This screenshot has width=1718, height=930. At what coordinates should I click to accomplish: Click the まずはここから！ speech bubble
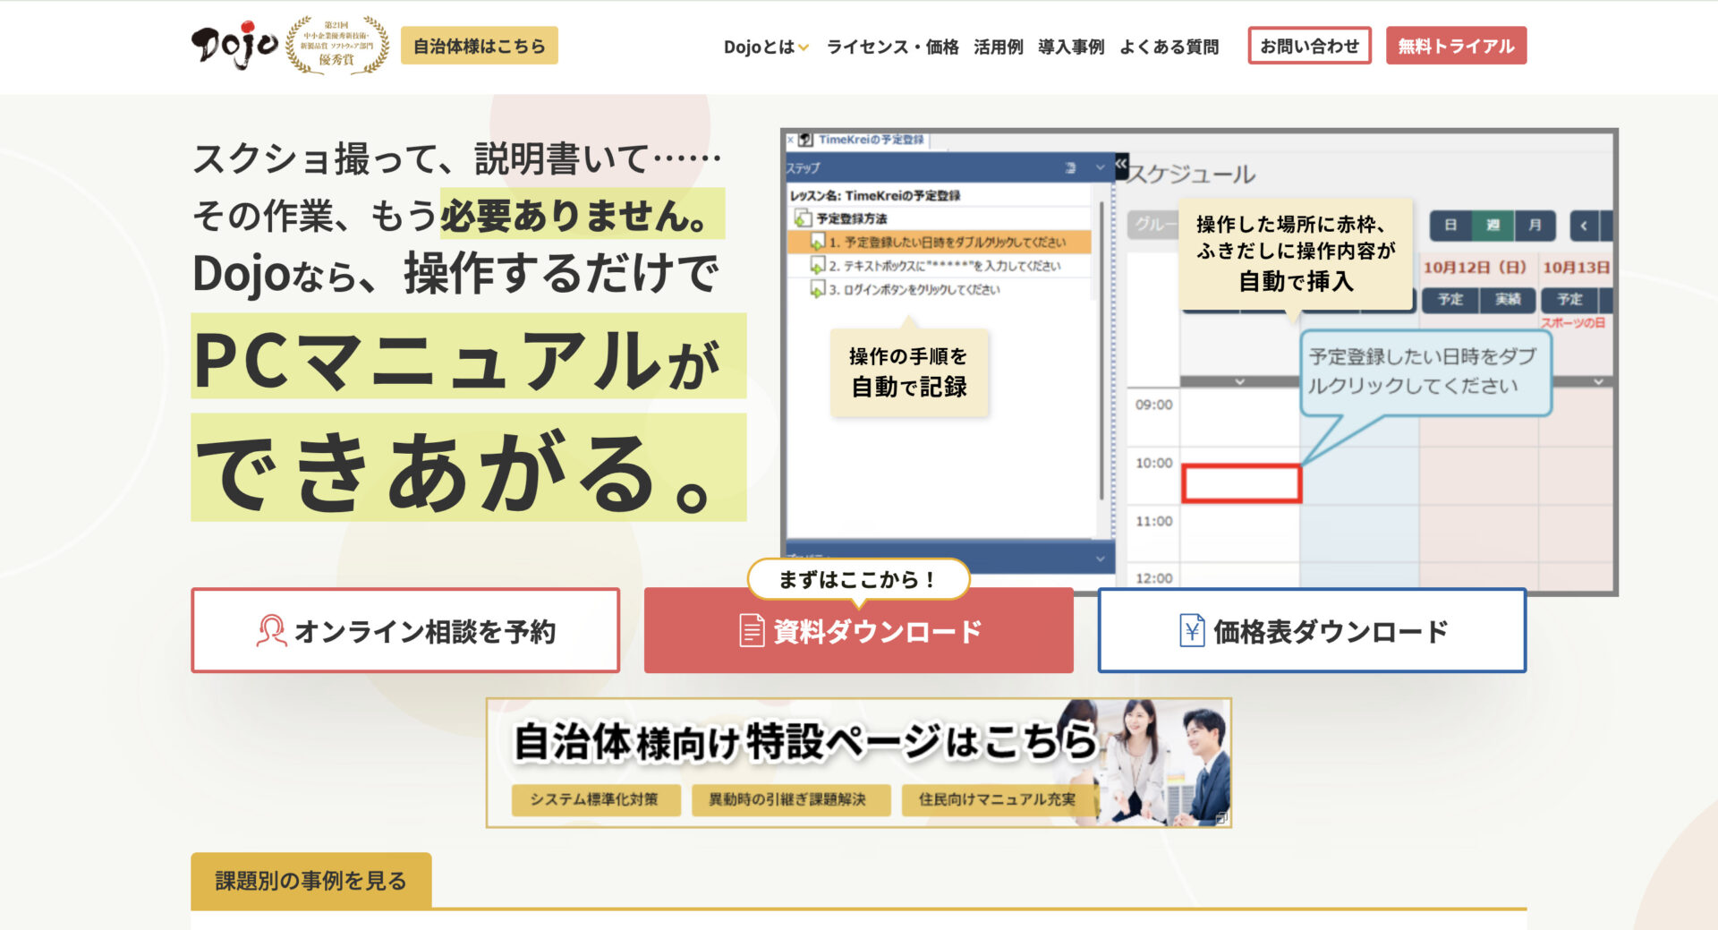(858, 580)
